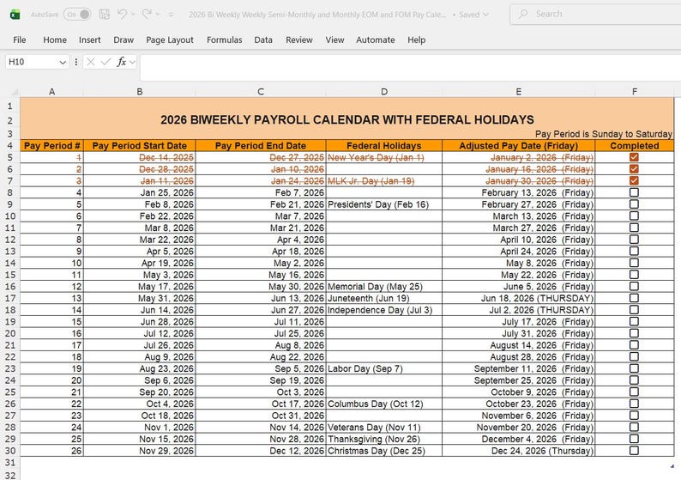Select column D header

[x=384, y=92]
